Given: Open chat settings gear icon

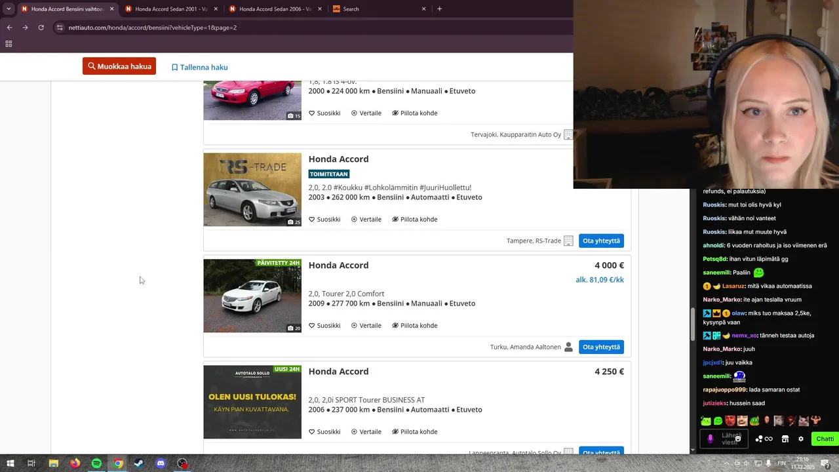Looking at the screenshot, I should [x=800, y=439].
